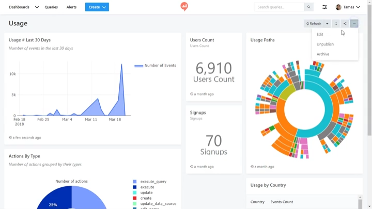Click the Usage by Country table scrollbar
Screen dimensions: 372x209
360,204
